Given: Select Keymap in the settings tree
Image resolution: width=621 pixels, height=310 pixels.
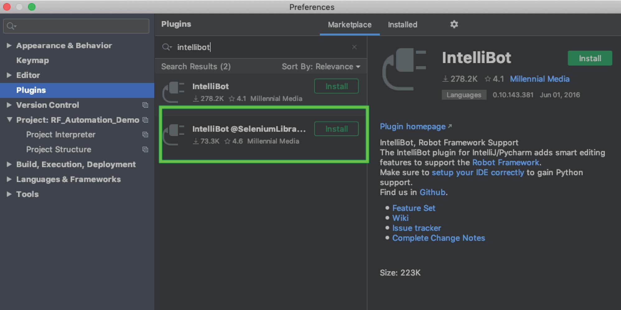Looking at the screenshot, I should pyautogui.click(x=33, y=60).
